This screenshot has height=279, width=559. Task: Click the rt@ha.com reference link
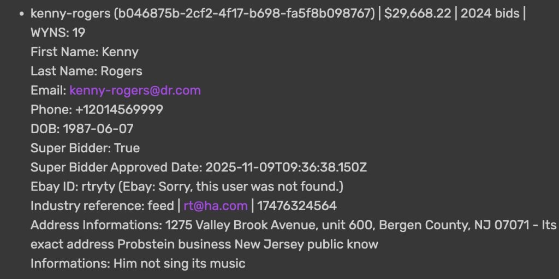[215, 206]
